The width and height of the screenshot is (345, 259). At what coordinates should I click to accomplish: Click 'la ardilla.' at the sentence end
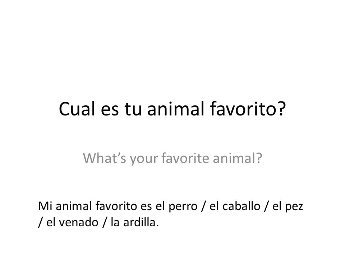135,222
